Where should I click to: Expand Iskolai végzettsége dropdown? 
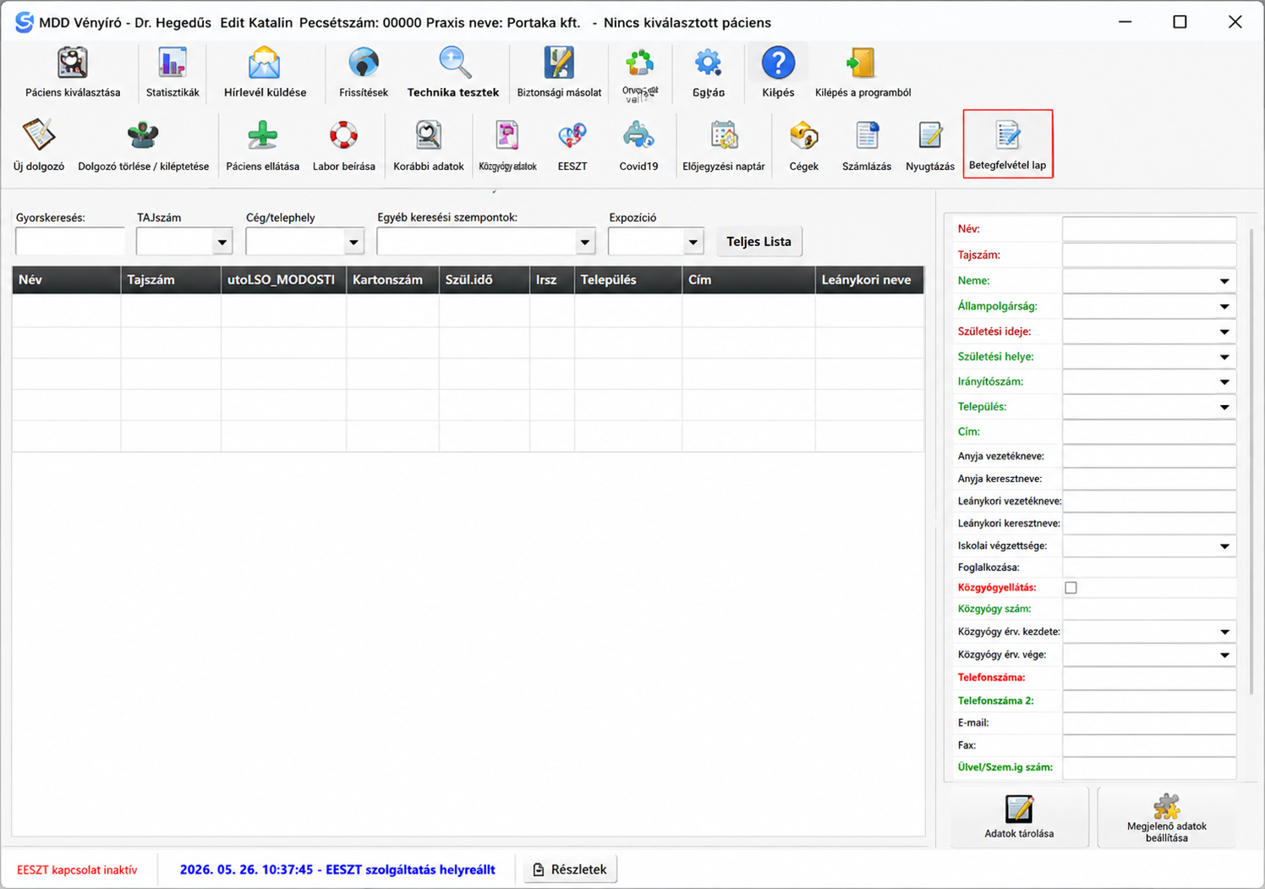point(1224,546)
